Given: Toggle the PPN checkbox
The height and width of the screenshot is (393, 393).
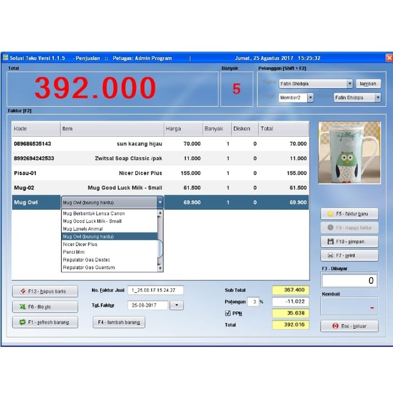Looking at the screenshot, I should tap(227, 313).
